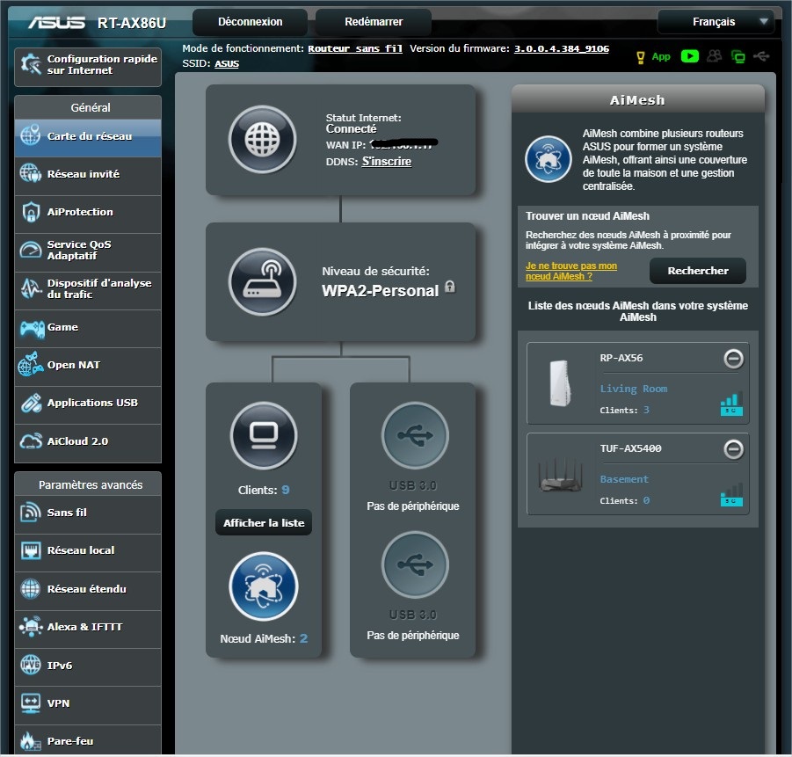Image resolution: width=792 pixels, height=757 pixels.
Task: Click the Rechercher button
Action: pyautogui.click(x=698, y=271)
